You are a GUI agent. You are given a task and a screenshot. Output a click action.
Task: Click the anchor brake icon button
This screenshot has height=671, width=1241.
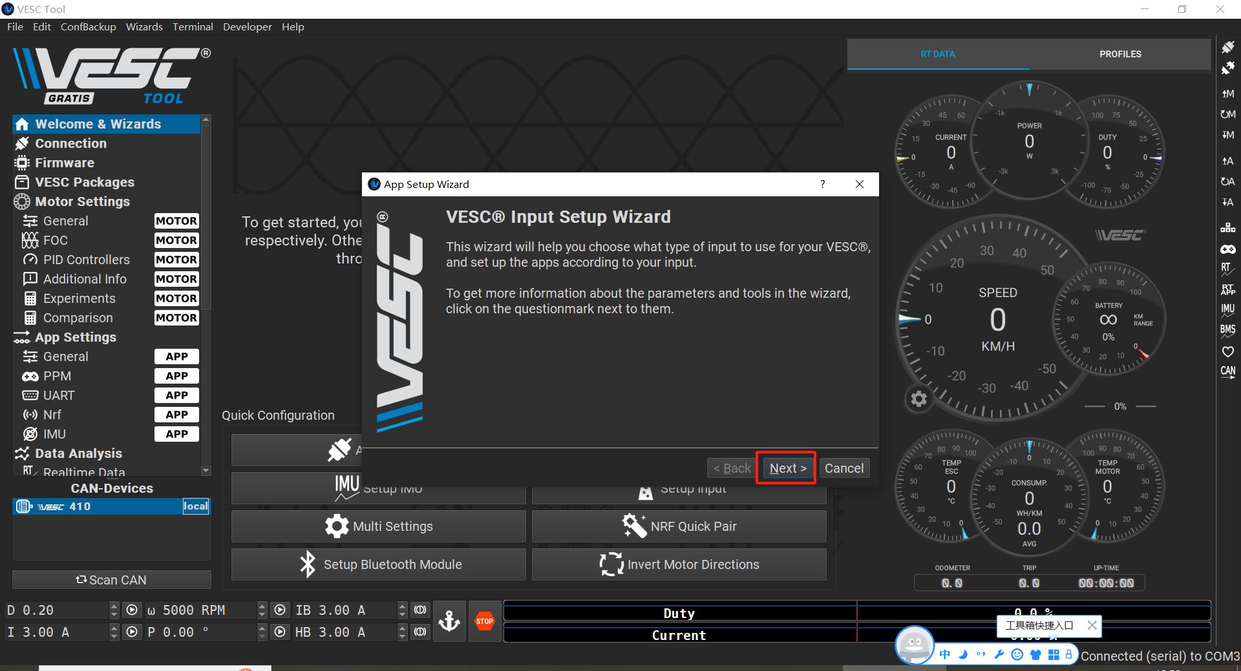(449, 621)
